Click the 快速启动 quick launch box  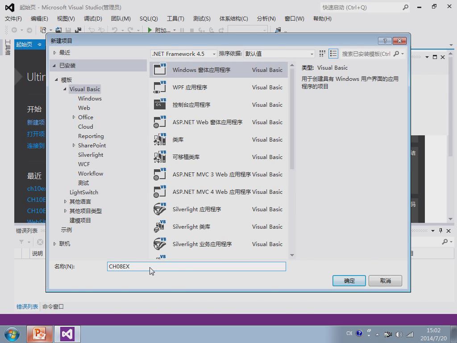tap(361, 7)
